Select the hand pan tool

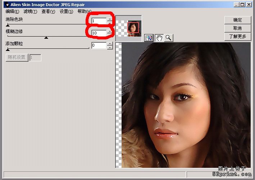pos(159,38)
